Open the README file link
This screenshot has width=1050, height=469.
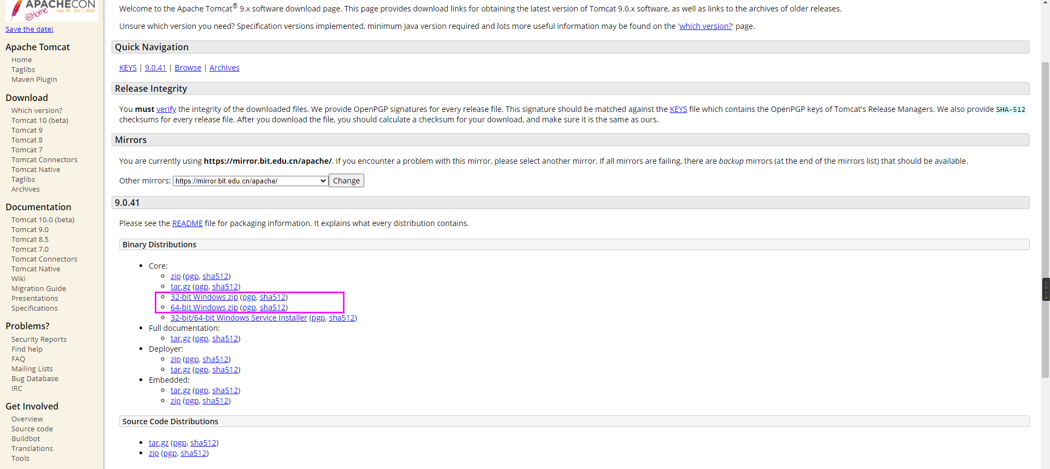187,223
